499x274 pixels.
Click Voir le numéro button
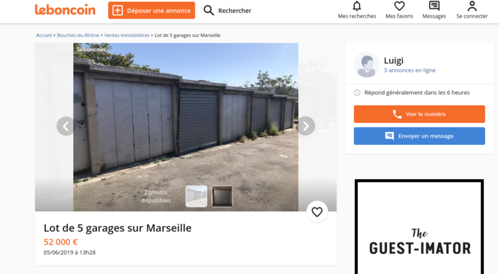pyautogui.click(x=419, y=114)
